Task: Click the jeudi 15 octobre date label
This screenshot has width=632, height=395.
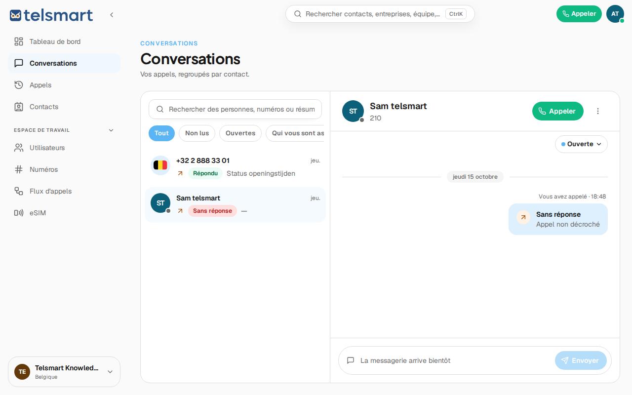Action: click(475, 177)
